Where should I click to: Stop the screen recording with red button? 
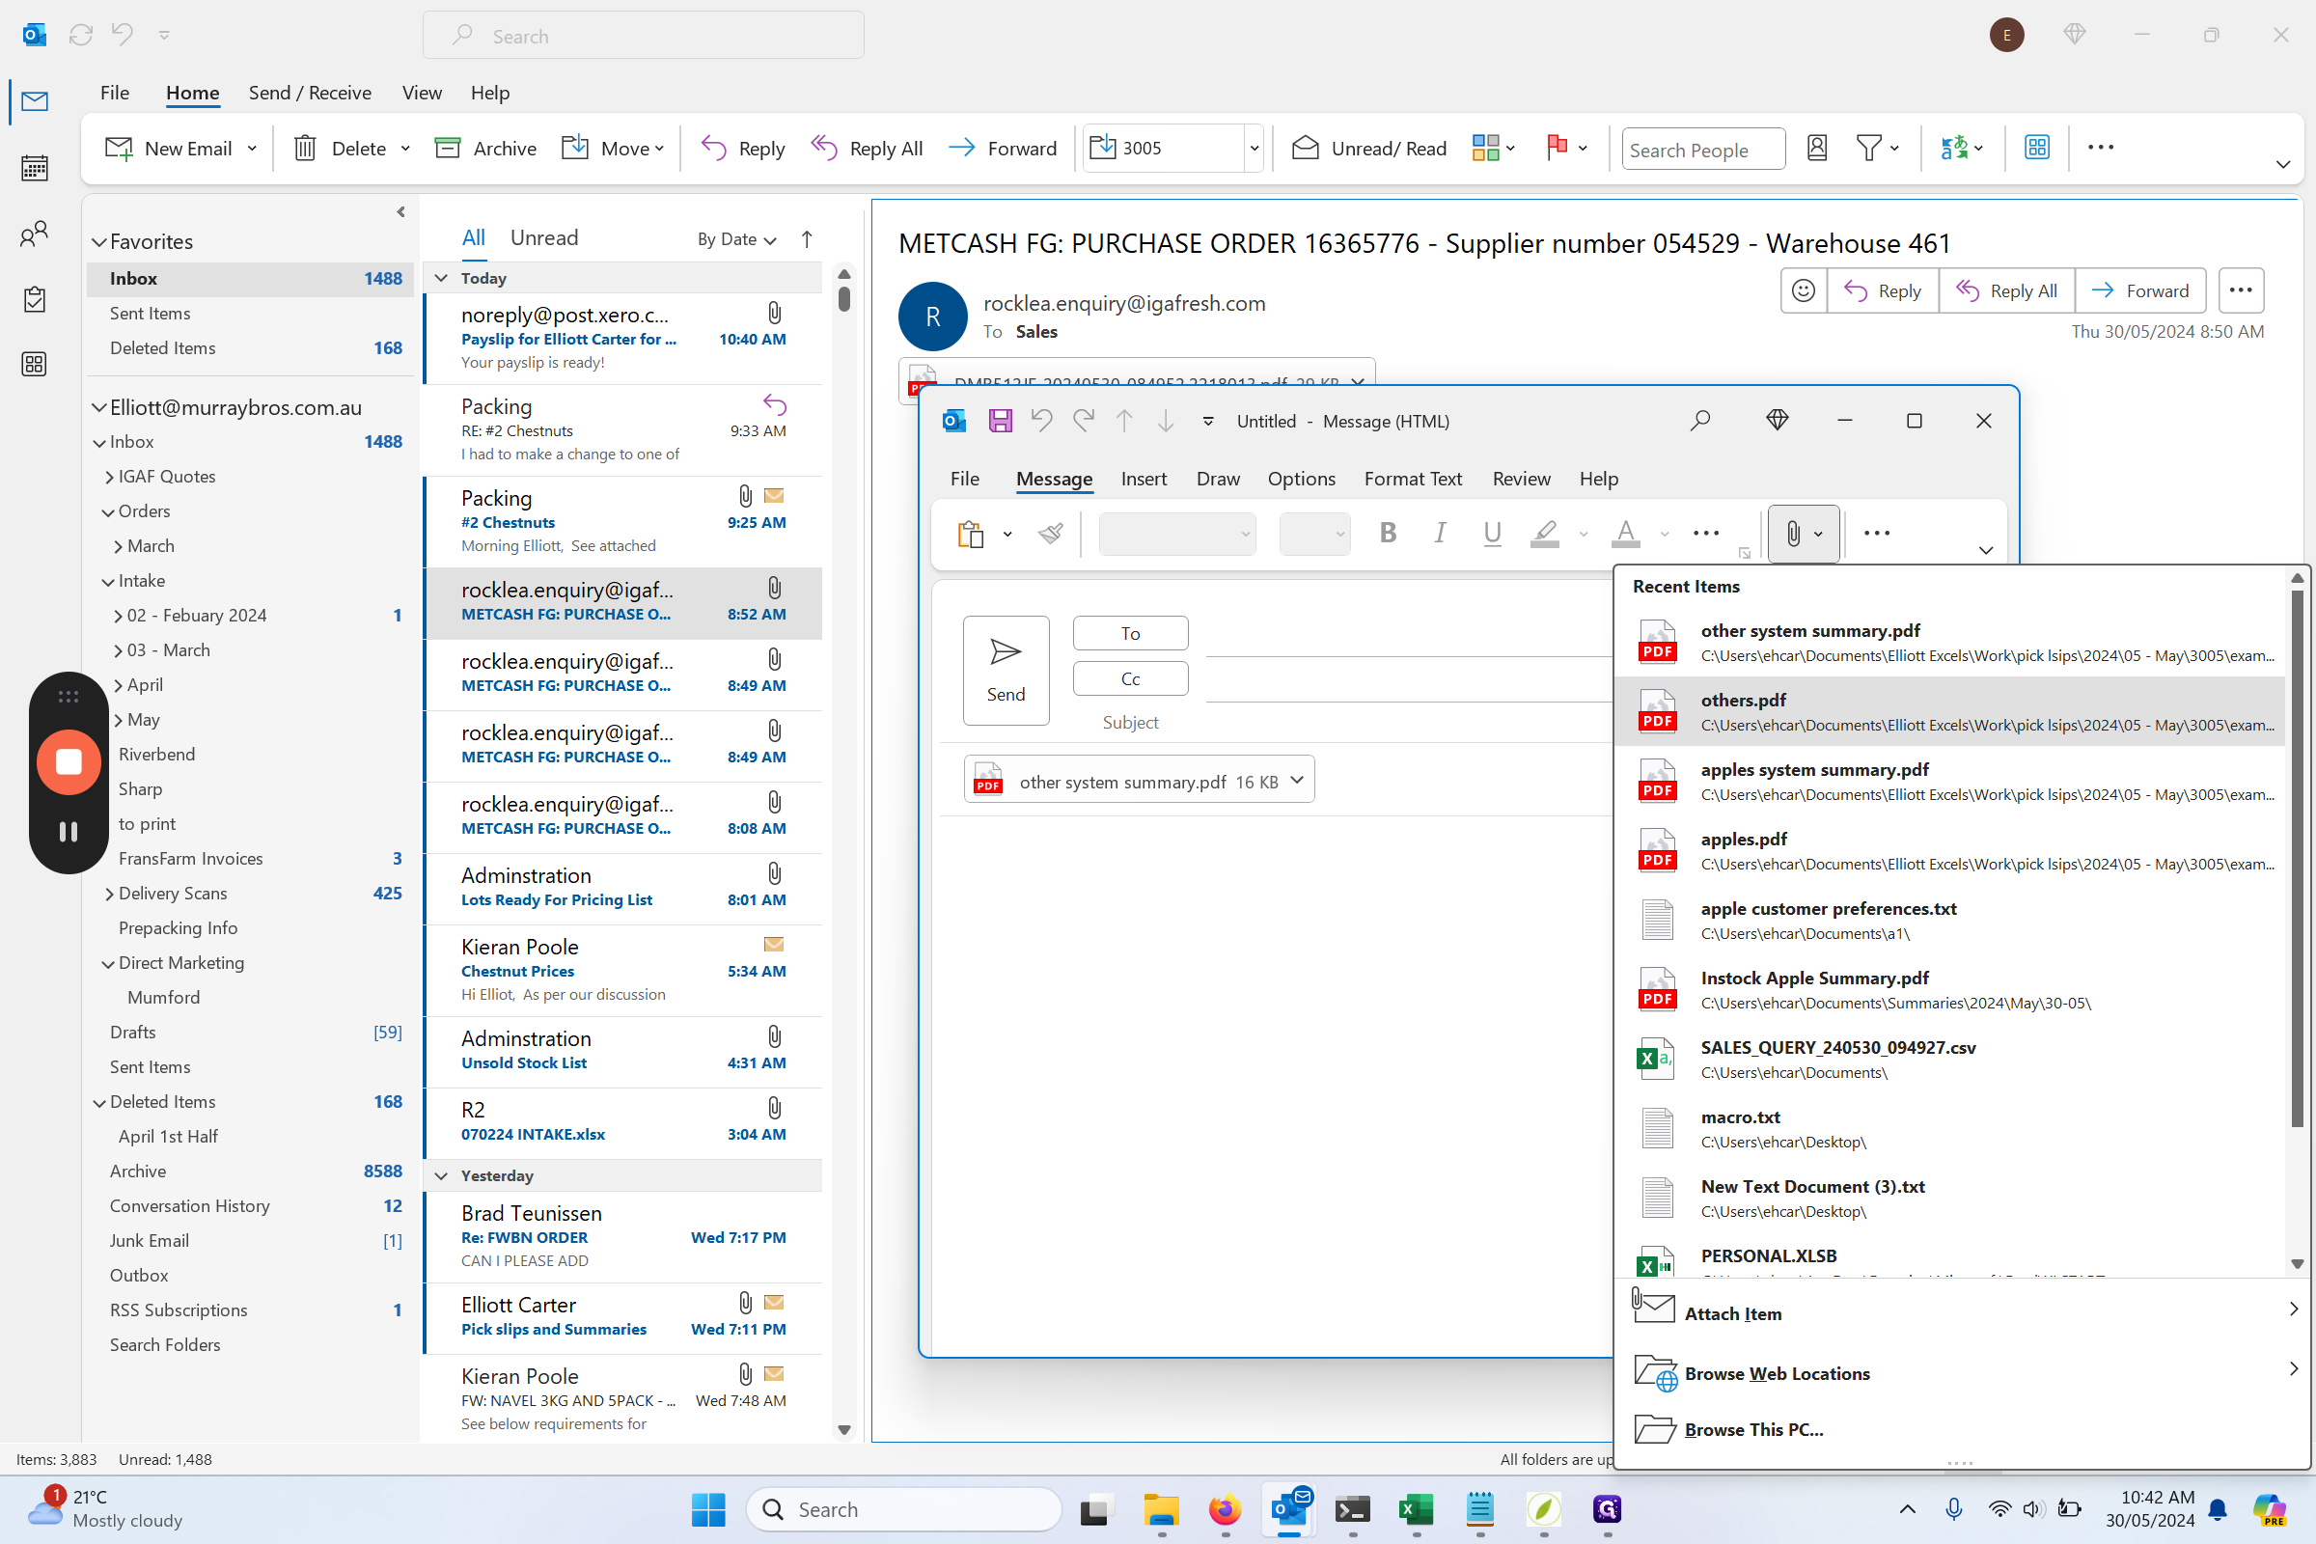(68, 761)
